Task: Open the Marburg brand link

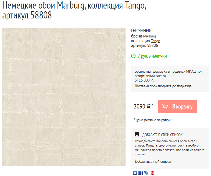Action: point(149,36)
